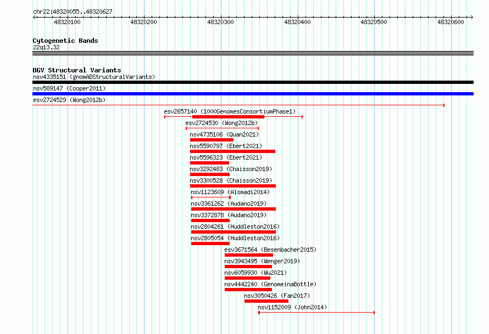489x334 pixels.
Task: Open nsv3050426 (Fan2017) variant label
Action: 277,296
